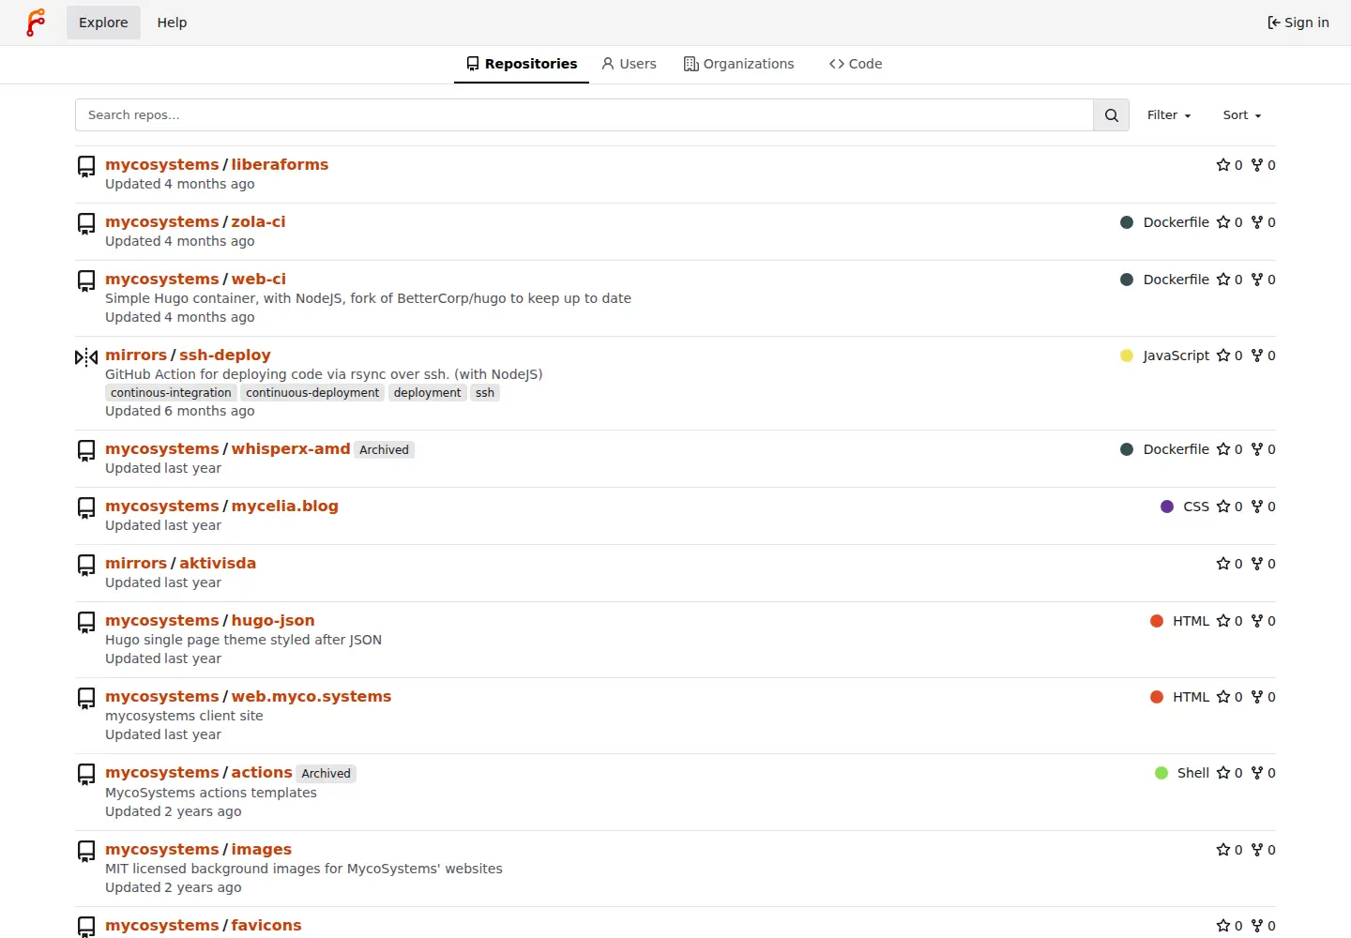
Task: Switch to the Users tab
Action: (629, 64)
